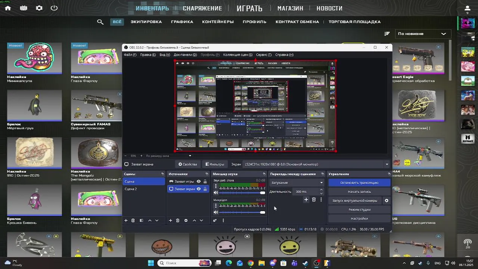Increase transition duration with the up arrow
The height and width of the screenshot is (269, 478).
[x=321, y=190]
